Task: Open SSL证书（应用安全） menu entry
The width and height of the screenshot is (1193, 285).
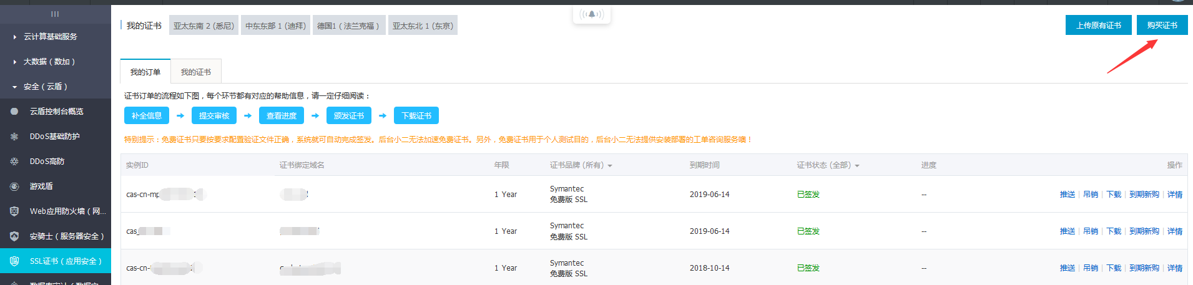Action: tap(56, 261)
